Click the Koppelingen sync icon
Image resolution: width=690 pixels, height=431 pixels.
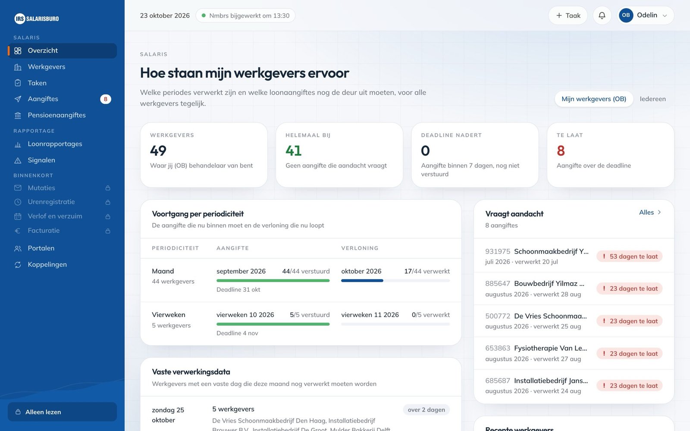click(x=18, y=265)
